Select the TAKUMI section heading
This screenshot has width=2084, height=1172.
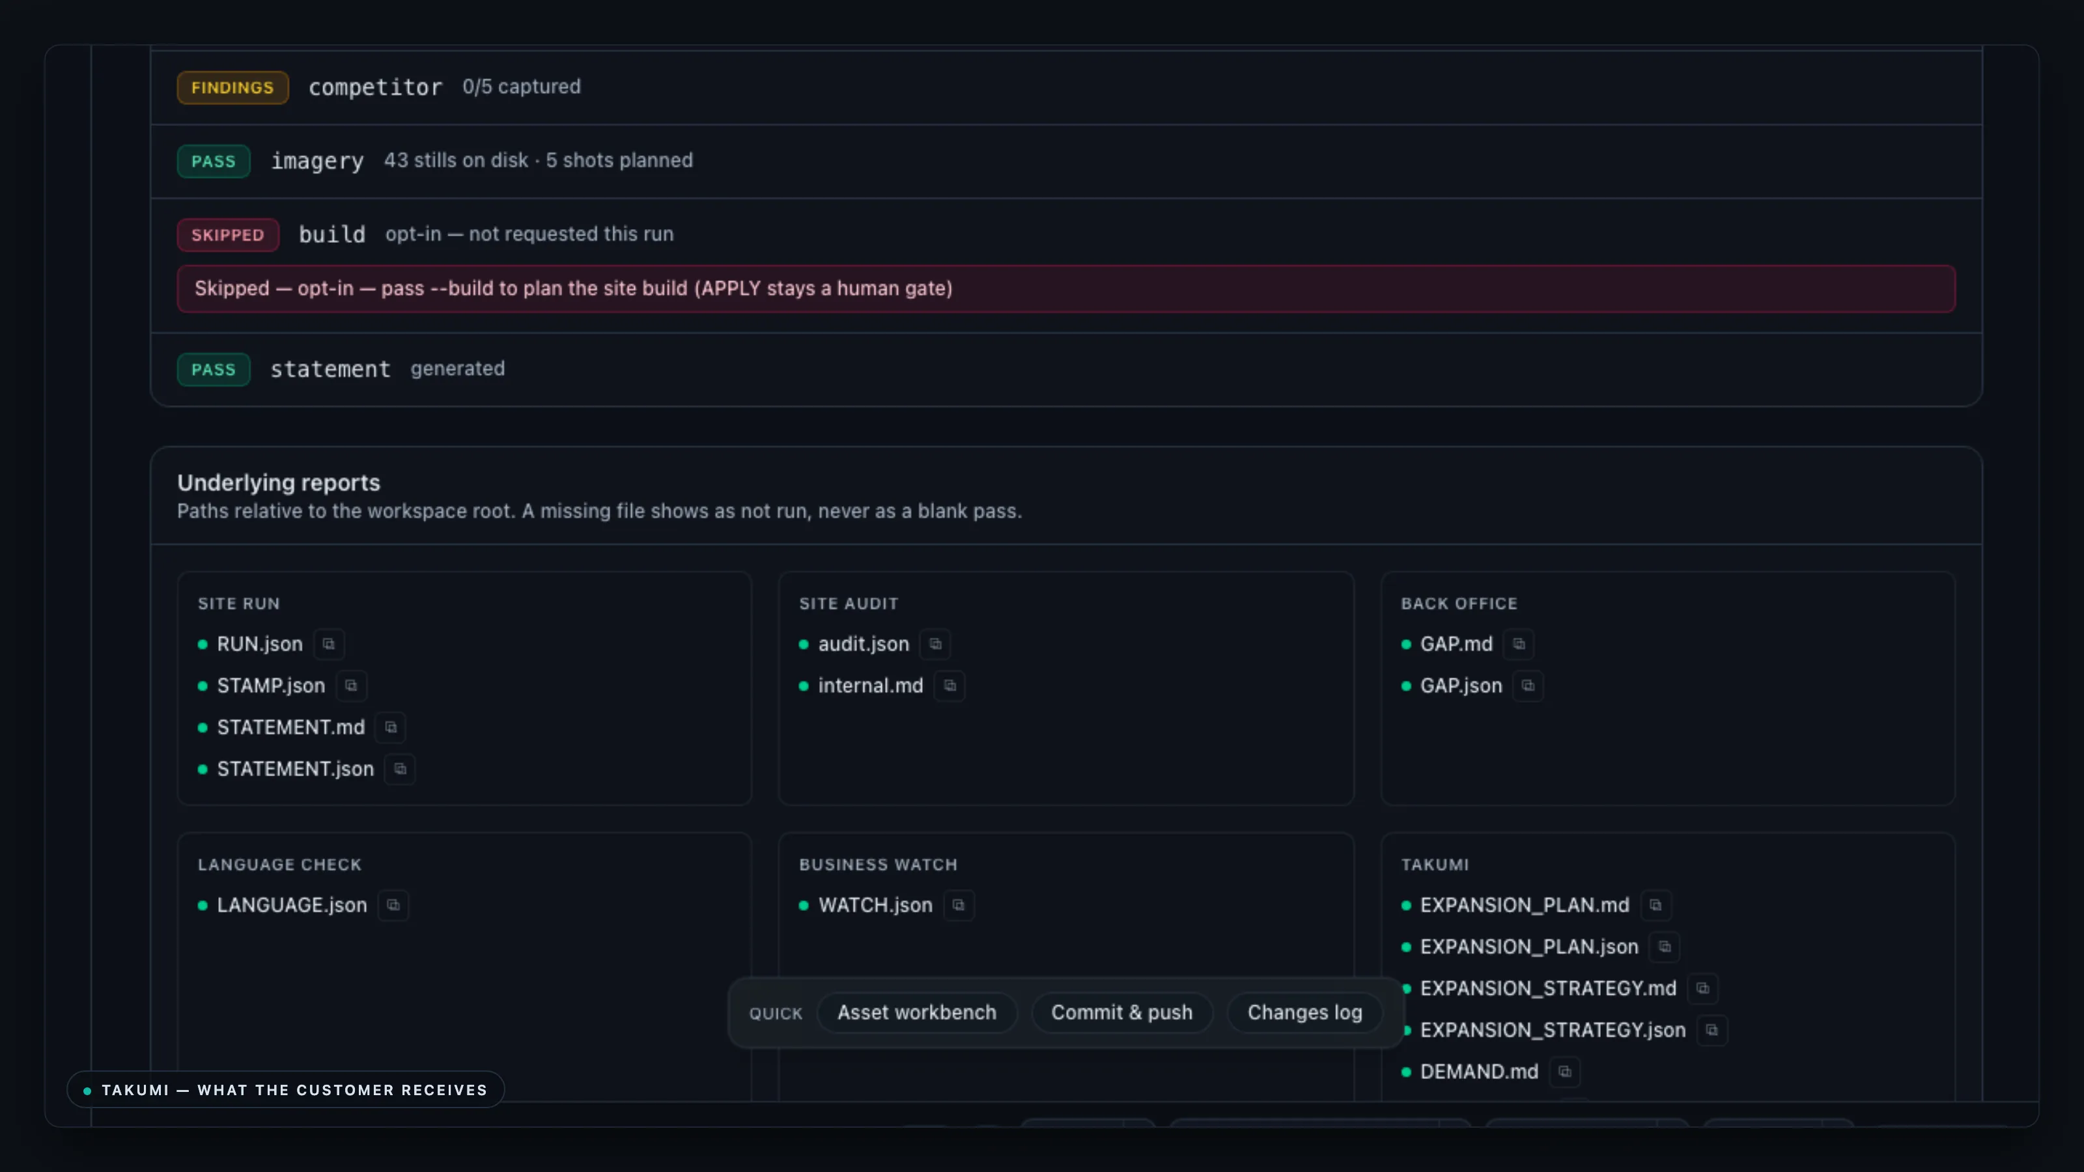point(1435,865)
